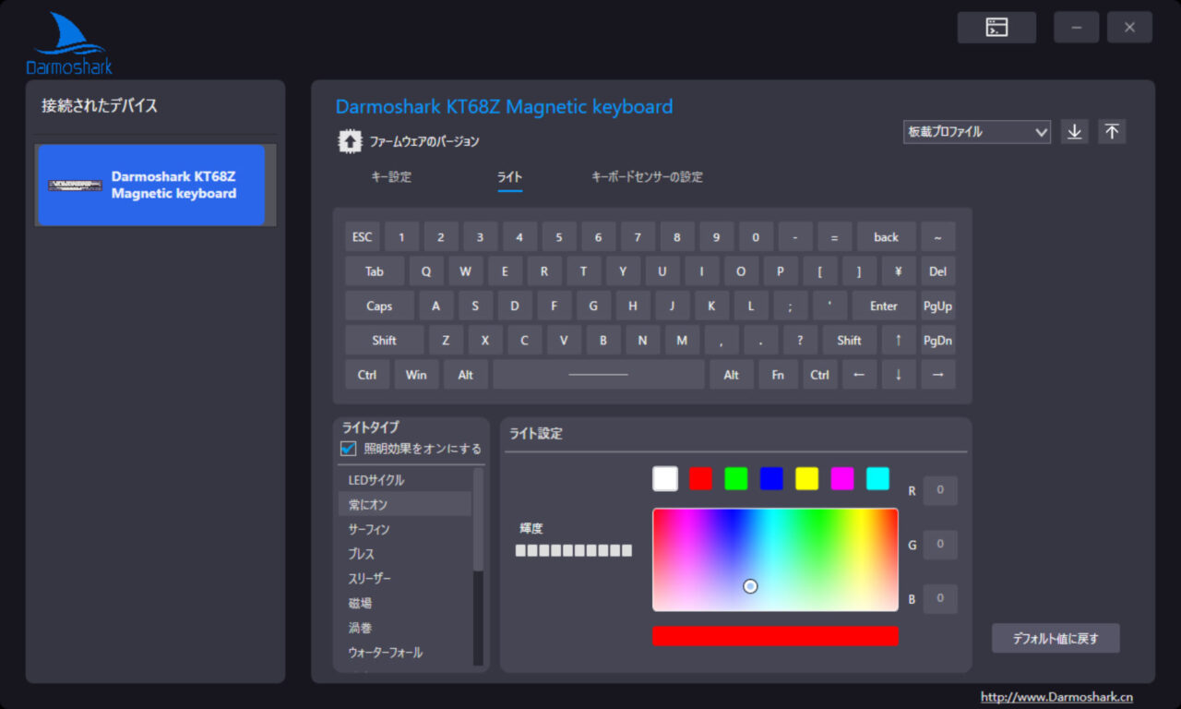Click the Darmoshark shark logo
Screen dimensions: 1181x709
click(69, 42)
